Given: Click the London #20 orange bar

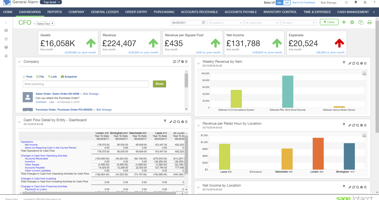Looking at the screenshot, I should [x=318, y=154].
